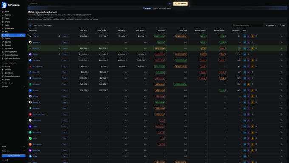
Task: Open the DEX Aggregator sidebar entry
Action: (x=11, y=51)
